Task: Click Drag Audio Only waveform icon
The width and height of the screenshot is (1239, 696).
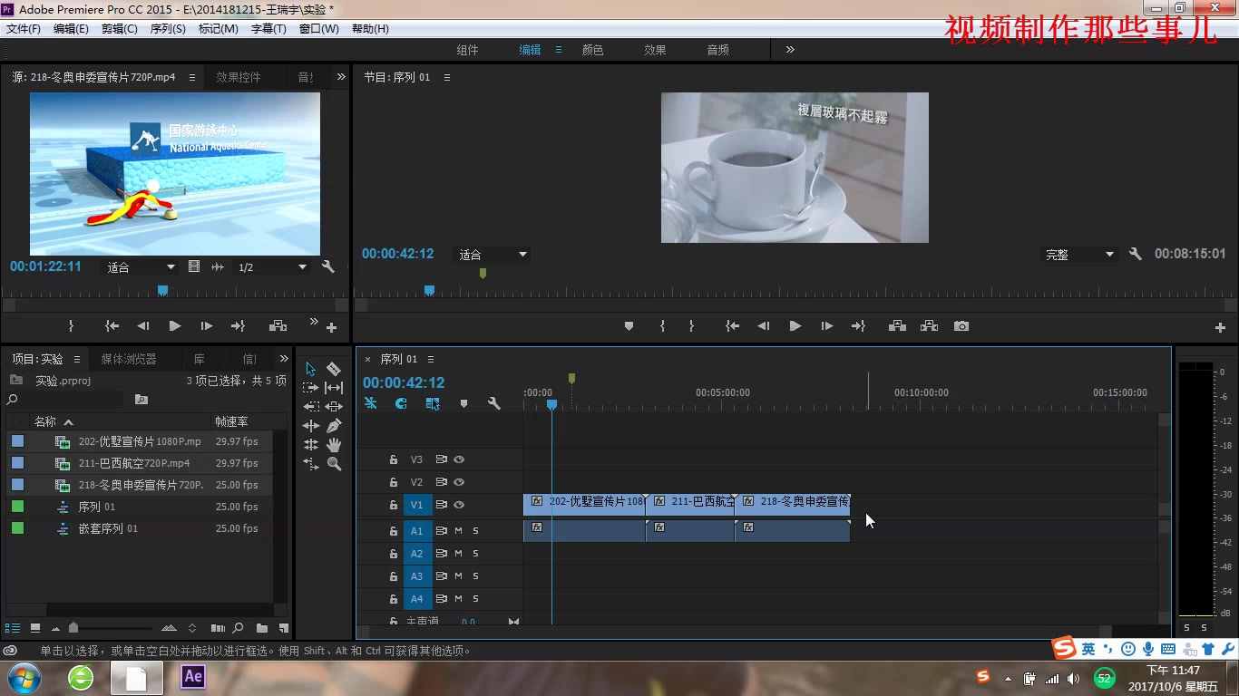Action: 218,267
